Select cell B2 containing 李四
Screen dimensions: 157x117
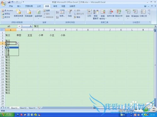[x=22, y=35]
